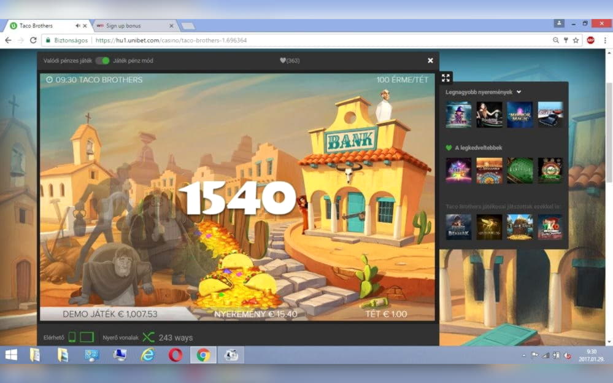Click the big 1540 win counter
The image size is (613, 383).
[237, 198]
